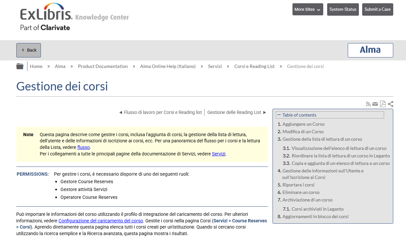The height and width of the screenshot is (239, 406).
Task: Open Product Documentation breadcrumb
Action: (x=103, y=66)
